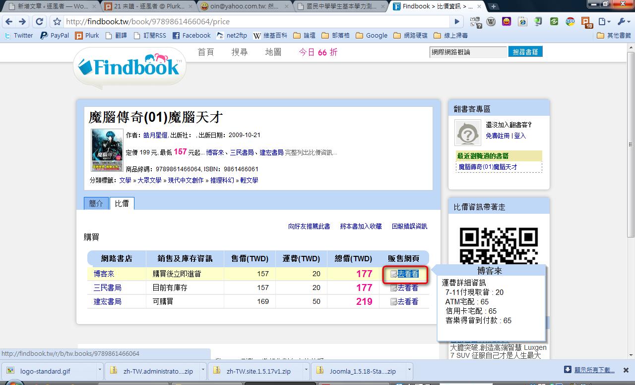Screen dimensions: 635x385
Task: Open the Facebook bookmark
Action: coord(191,36)
